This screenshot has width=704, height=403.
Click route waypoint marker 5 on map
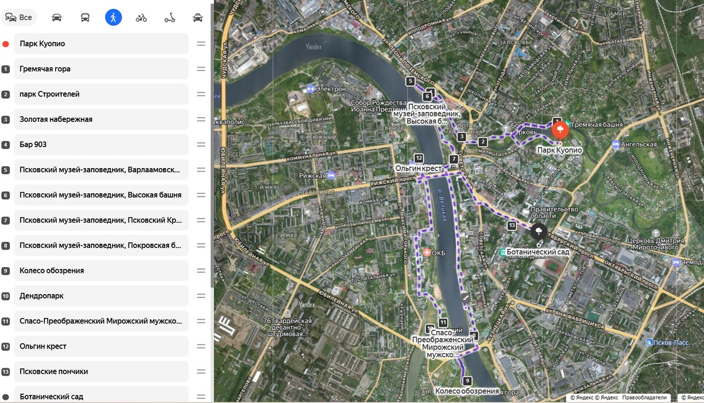pos(411,81)
